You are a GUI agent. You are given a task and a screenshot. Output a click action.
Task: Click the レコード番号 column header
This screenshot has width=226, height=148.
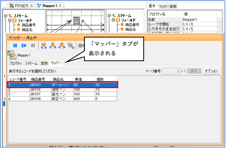coord(19,79)
